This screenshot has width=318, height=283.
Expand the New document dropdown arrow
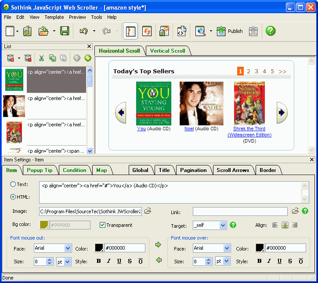pyautogui.click(x=17, y=31)
